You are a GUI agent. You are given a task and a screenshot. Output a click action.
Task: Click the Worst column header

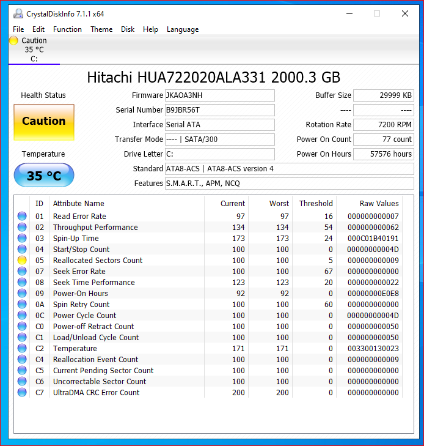coord(279,204)
